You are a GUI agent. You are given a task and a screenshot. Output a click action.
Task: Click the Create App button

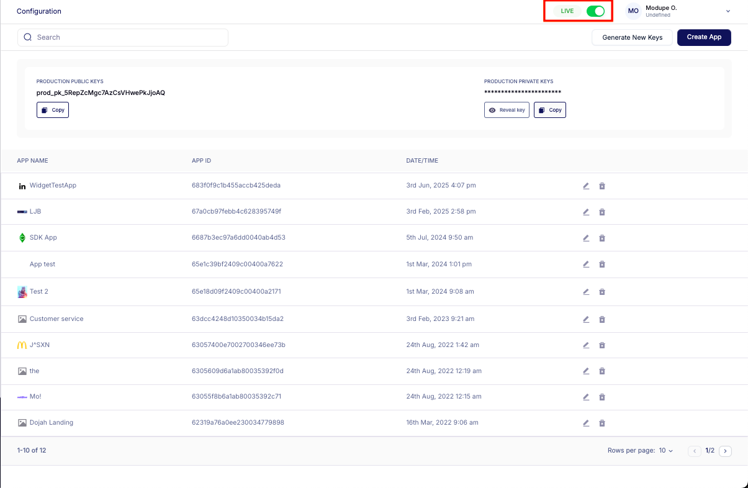(704, 37)
